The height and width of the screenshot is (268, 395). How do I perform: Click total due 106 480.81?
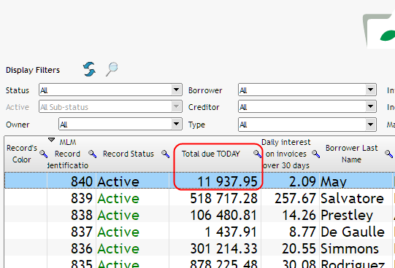pyautogui.click(x=223, y=216)
